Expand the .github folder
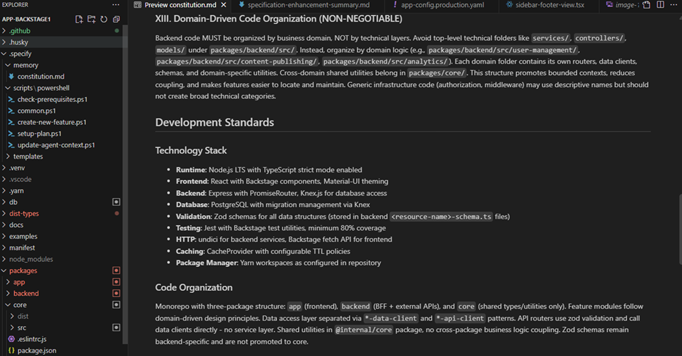 20,31
